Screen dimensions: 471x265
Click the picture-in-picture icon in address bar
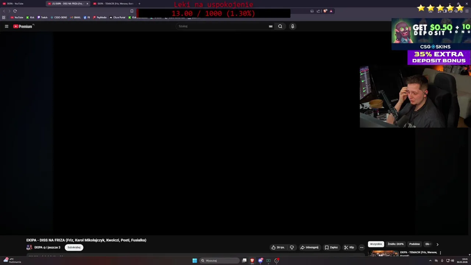pyautogui.click(x=312, y=11)
